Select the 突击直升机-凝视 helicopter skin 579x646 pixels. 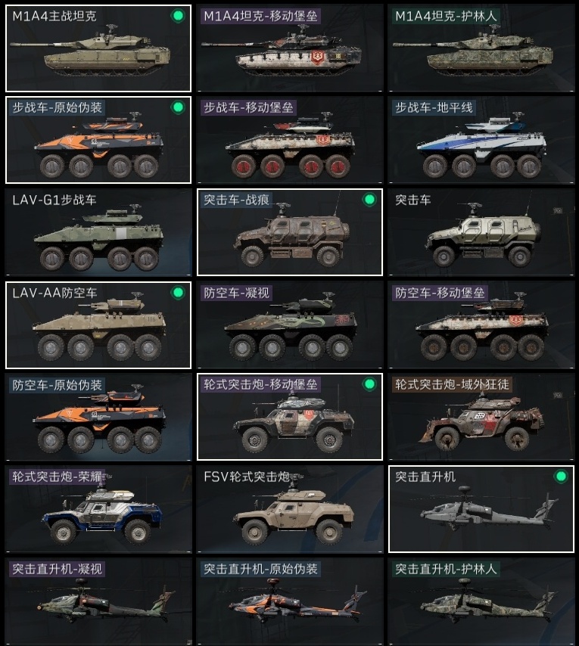click(x=98, y=601)
